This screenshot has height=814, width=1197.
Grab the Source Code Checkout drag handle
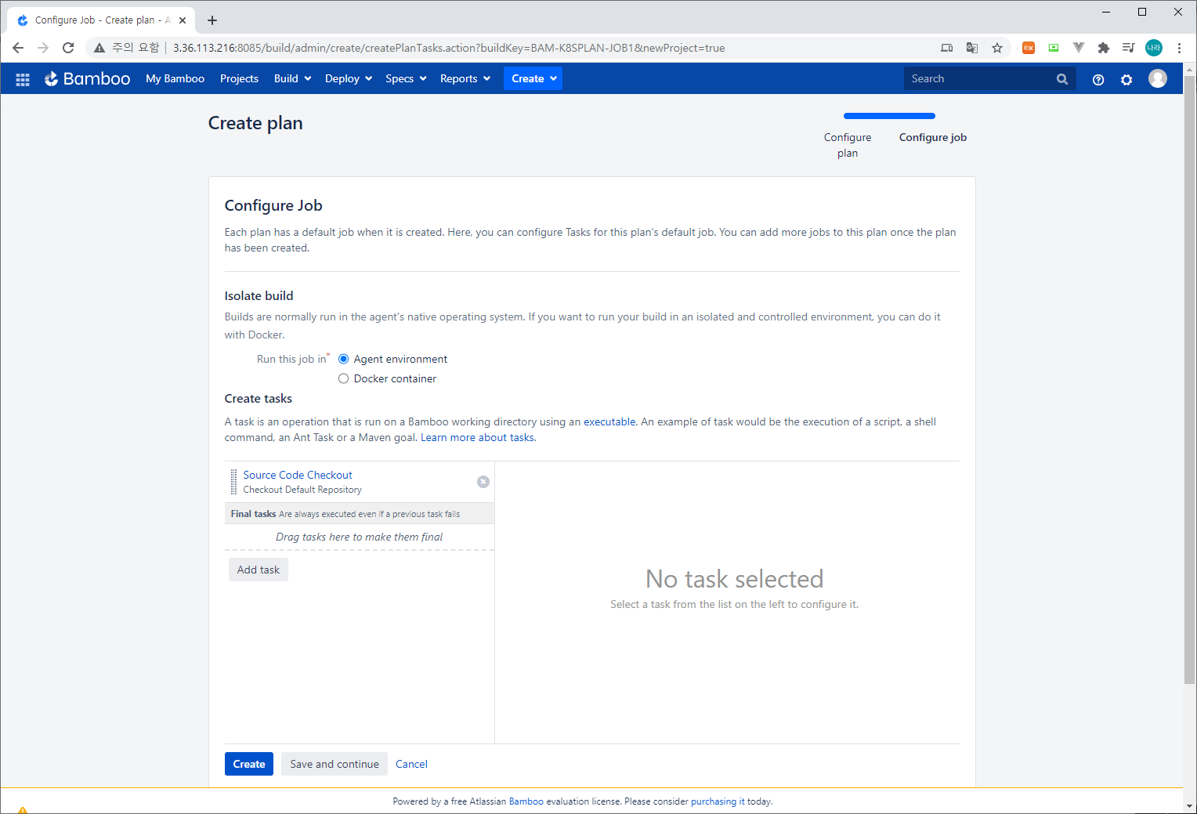tap(233, 482)
